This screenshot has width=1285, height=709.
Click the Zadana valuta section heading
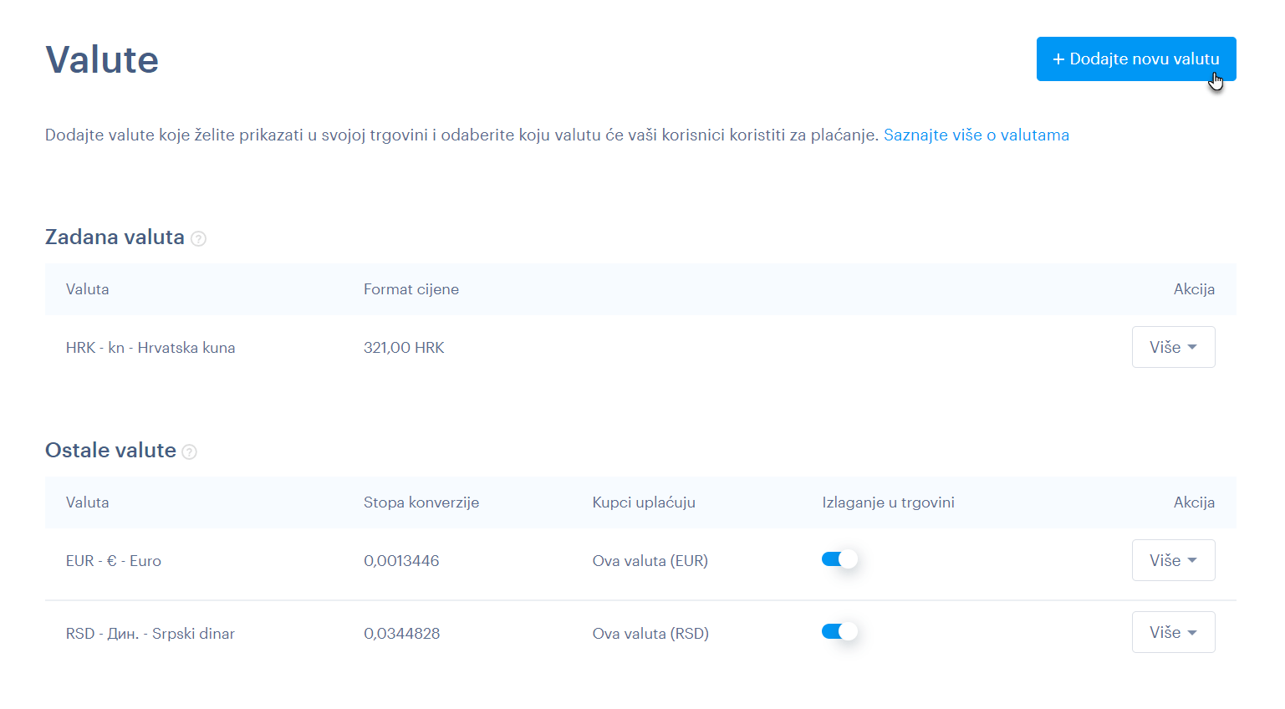click(115, 237)
